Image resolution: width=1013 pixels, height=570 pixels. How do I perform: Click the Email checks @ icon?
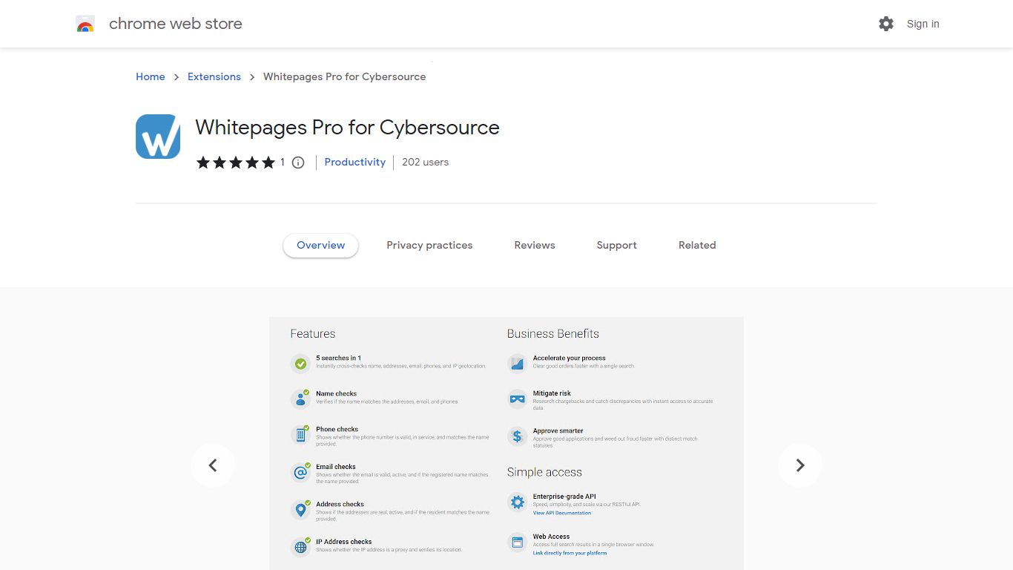pos(300,472)
